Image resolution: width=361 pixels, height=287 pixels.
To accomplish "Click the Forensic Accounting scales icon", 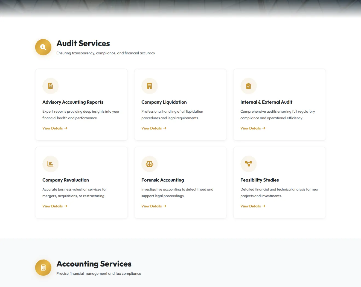I will point(150,164).
